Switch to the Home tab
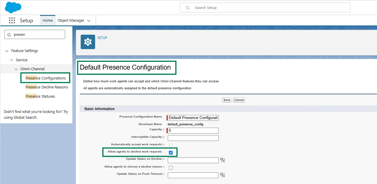Viewport: 377px width, 184px height. pyautogui.click(x=48, y=20)
